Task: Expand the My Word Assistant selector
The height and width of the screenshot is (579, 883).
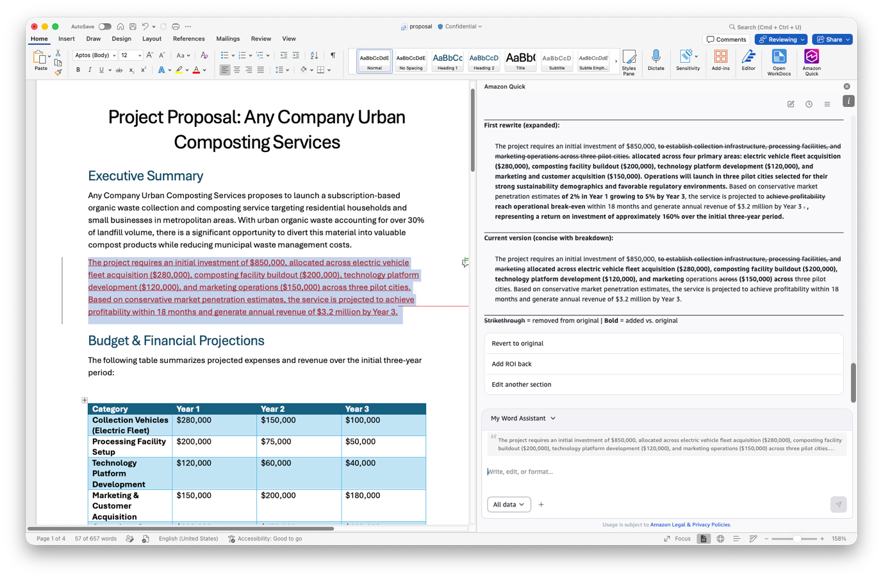Action: point(523,418)
